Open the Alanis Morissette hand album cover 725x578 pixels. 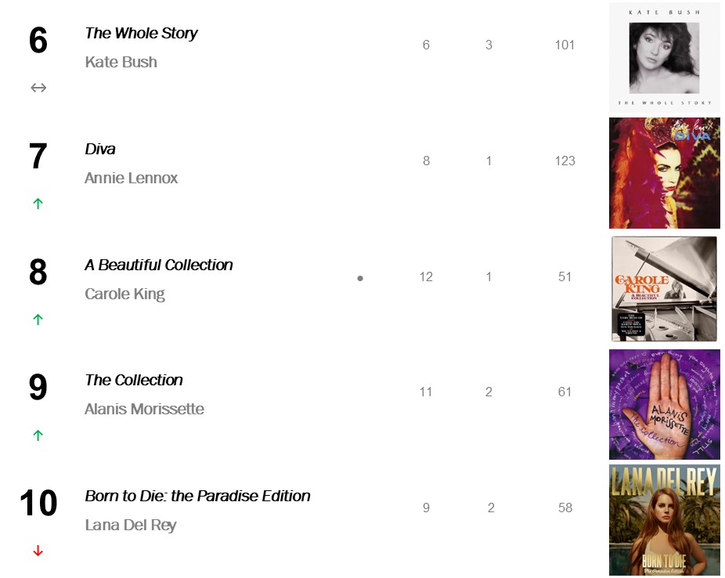pyautogui.click(x=664, y=404)
